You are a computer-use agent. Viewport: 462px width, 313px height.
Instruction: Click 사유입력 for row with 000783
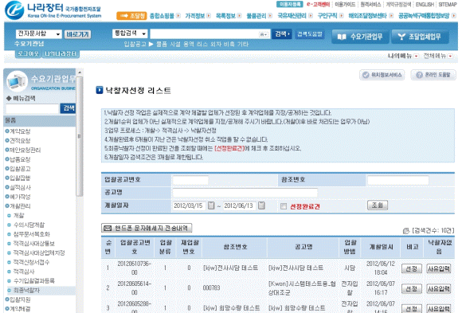point(439,288)
